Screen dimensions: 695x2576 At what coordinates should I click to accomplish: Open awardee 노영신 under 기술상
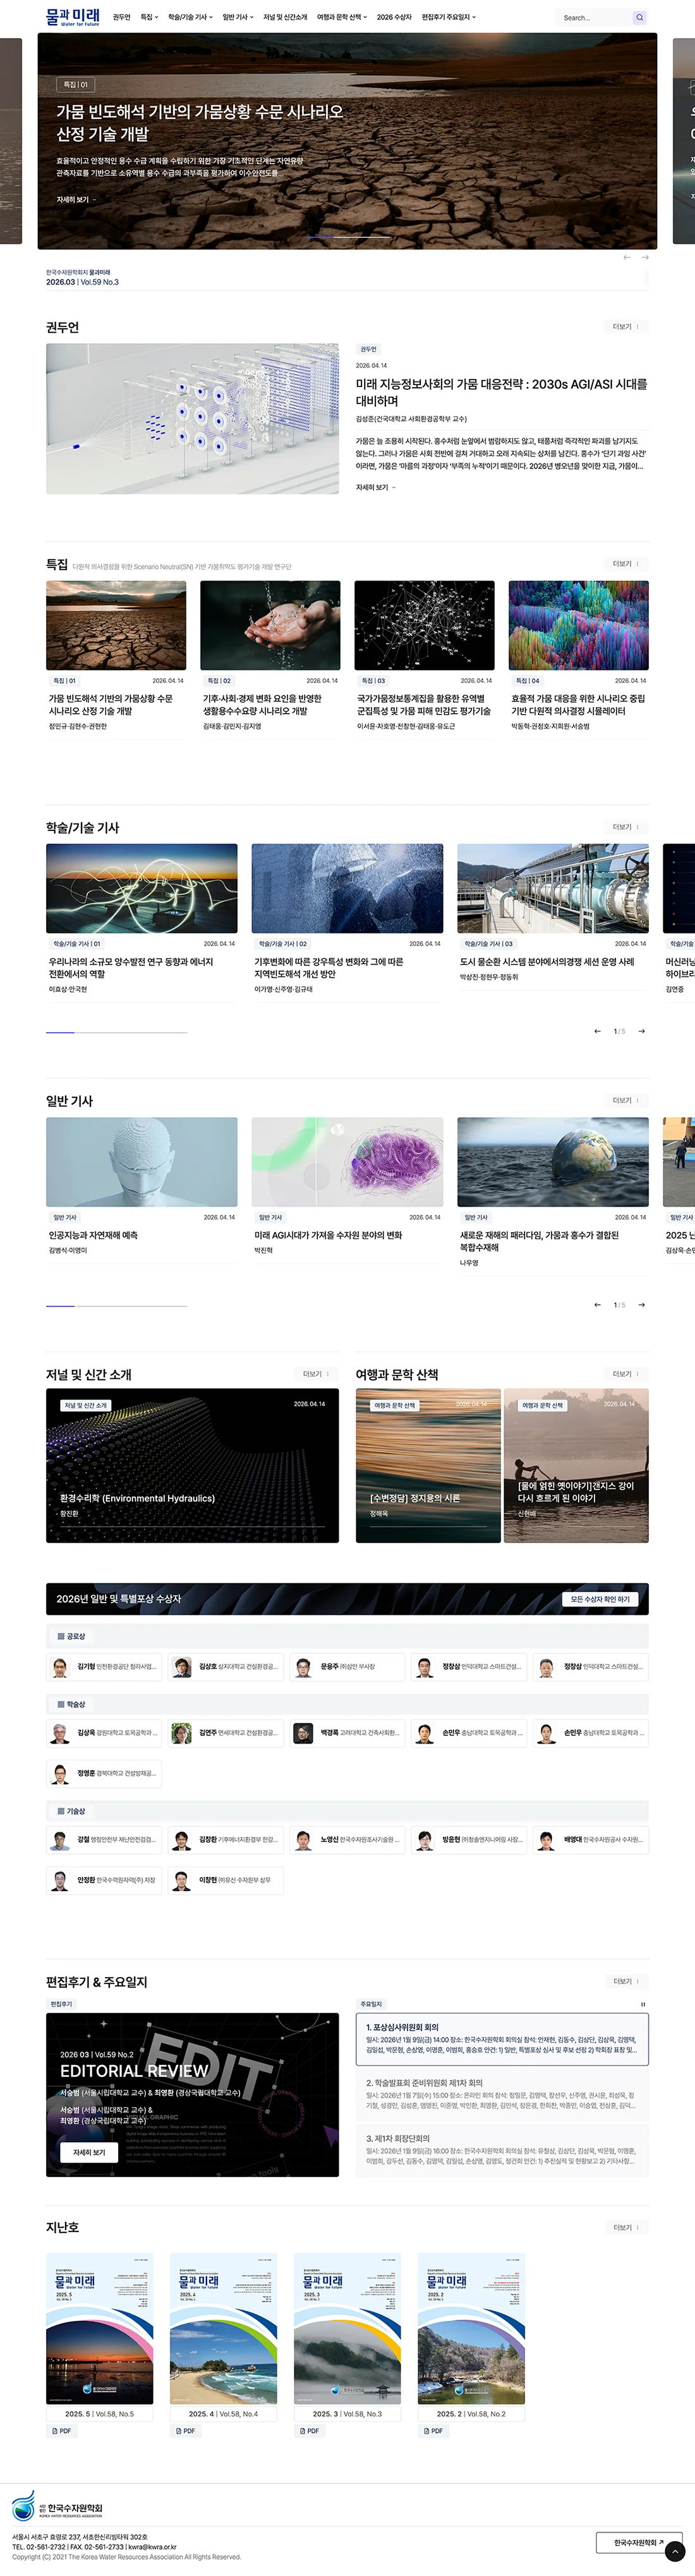point(346,1840)
